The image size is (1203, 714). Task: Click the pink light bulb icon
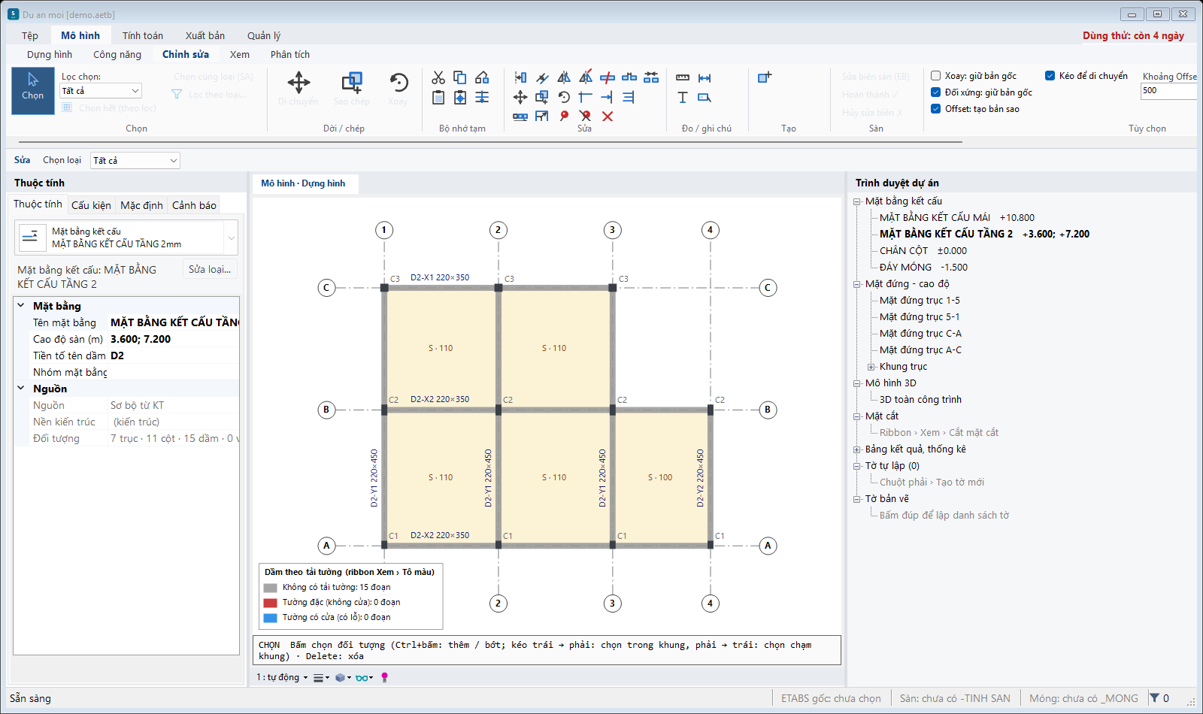[x=385, y=677]
